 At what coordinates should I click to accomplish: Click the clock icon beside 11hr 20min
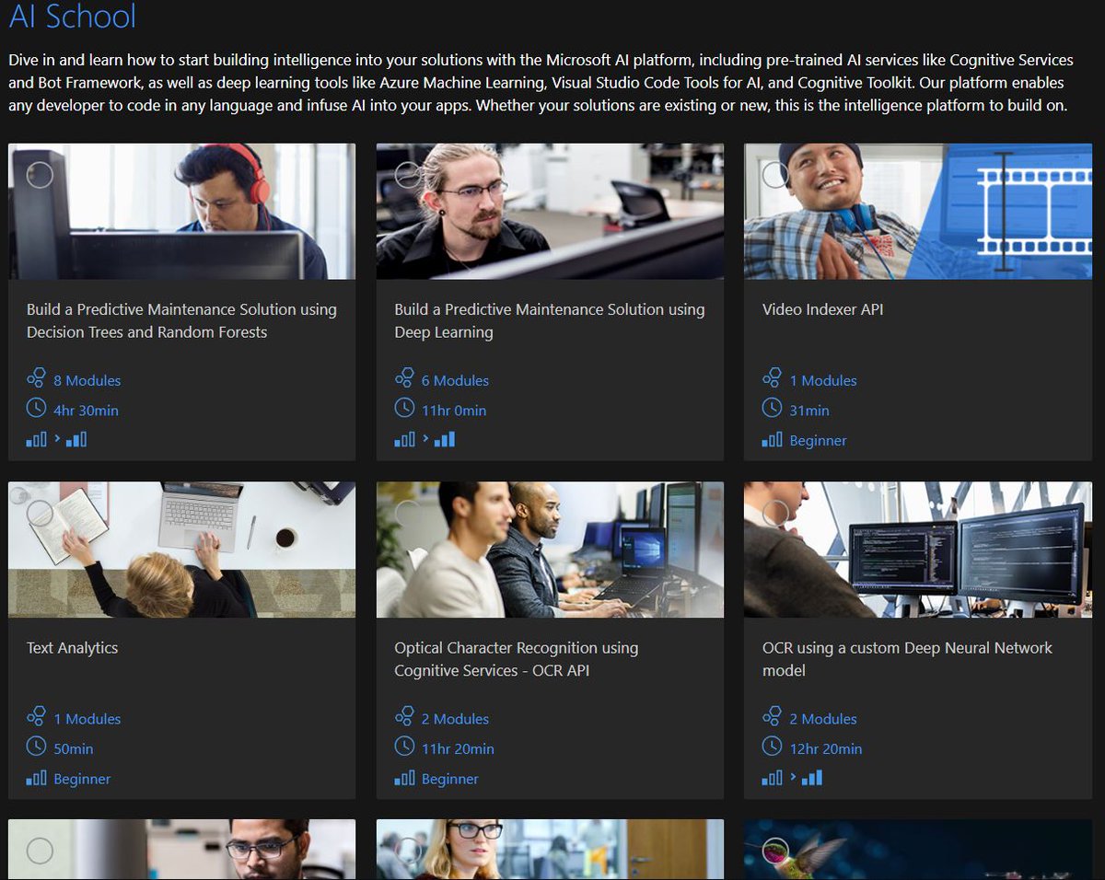404,747
